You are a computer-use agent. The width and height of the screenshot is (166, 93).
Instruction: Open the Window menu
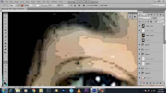click(54, 2)
